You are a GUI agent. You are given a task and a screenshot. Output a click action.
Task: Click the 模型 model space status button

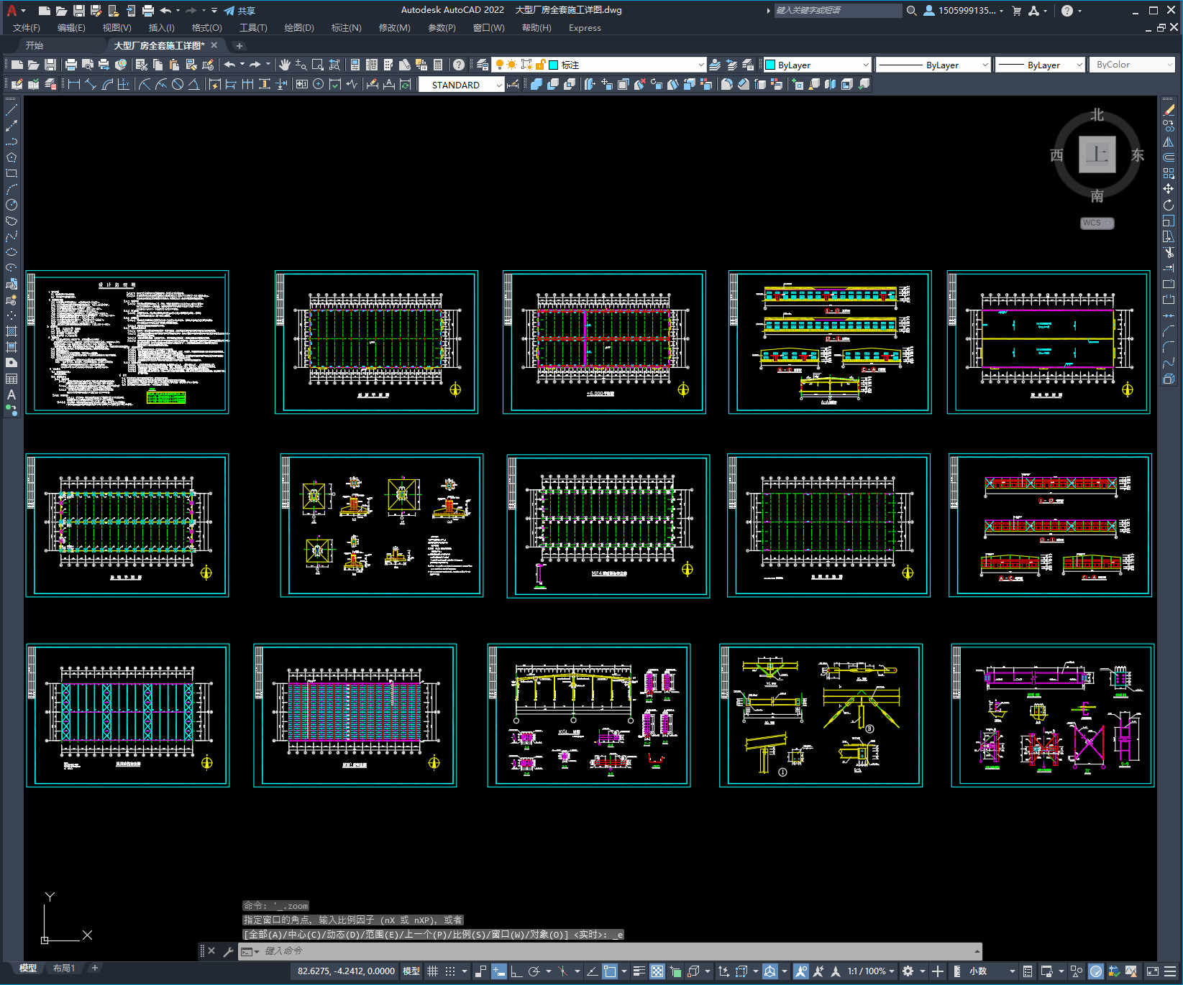pyautogui.click(x=411, y=971)
